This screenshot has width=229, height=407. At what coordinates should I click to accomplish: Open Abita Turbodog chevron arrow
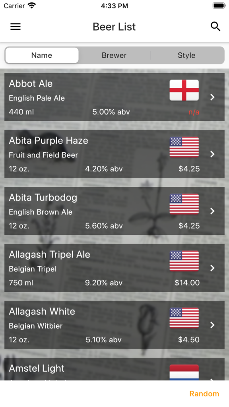212,211
